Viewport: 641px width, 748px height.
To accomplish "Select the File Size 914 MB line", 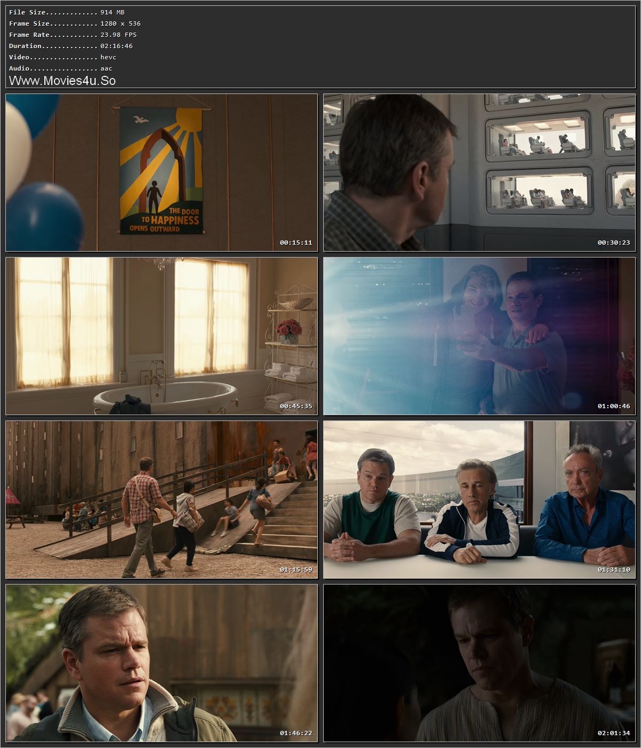I will 67,12.
